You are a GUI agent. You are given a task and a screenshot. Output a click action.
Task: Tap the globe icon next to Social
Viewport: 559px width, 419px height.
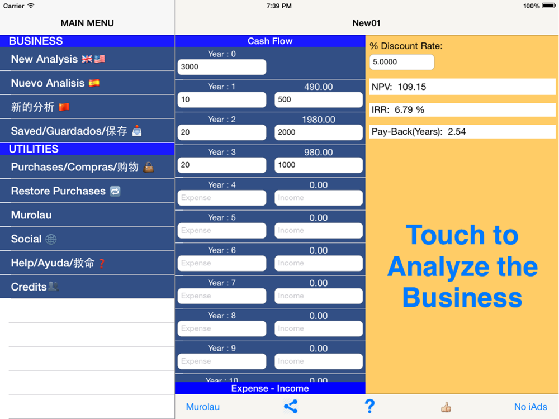pyautogui.click(x=51, y=239)
